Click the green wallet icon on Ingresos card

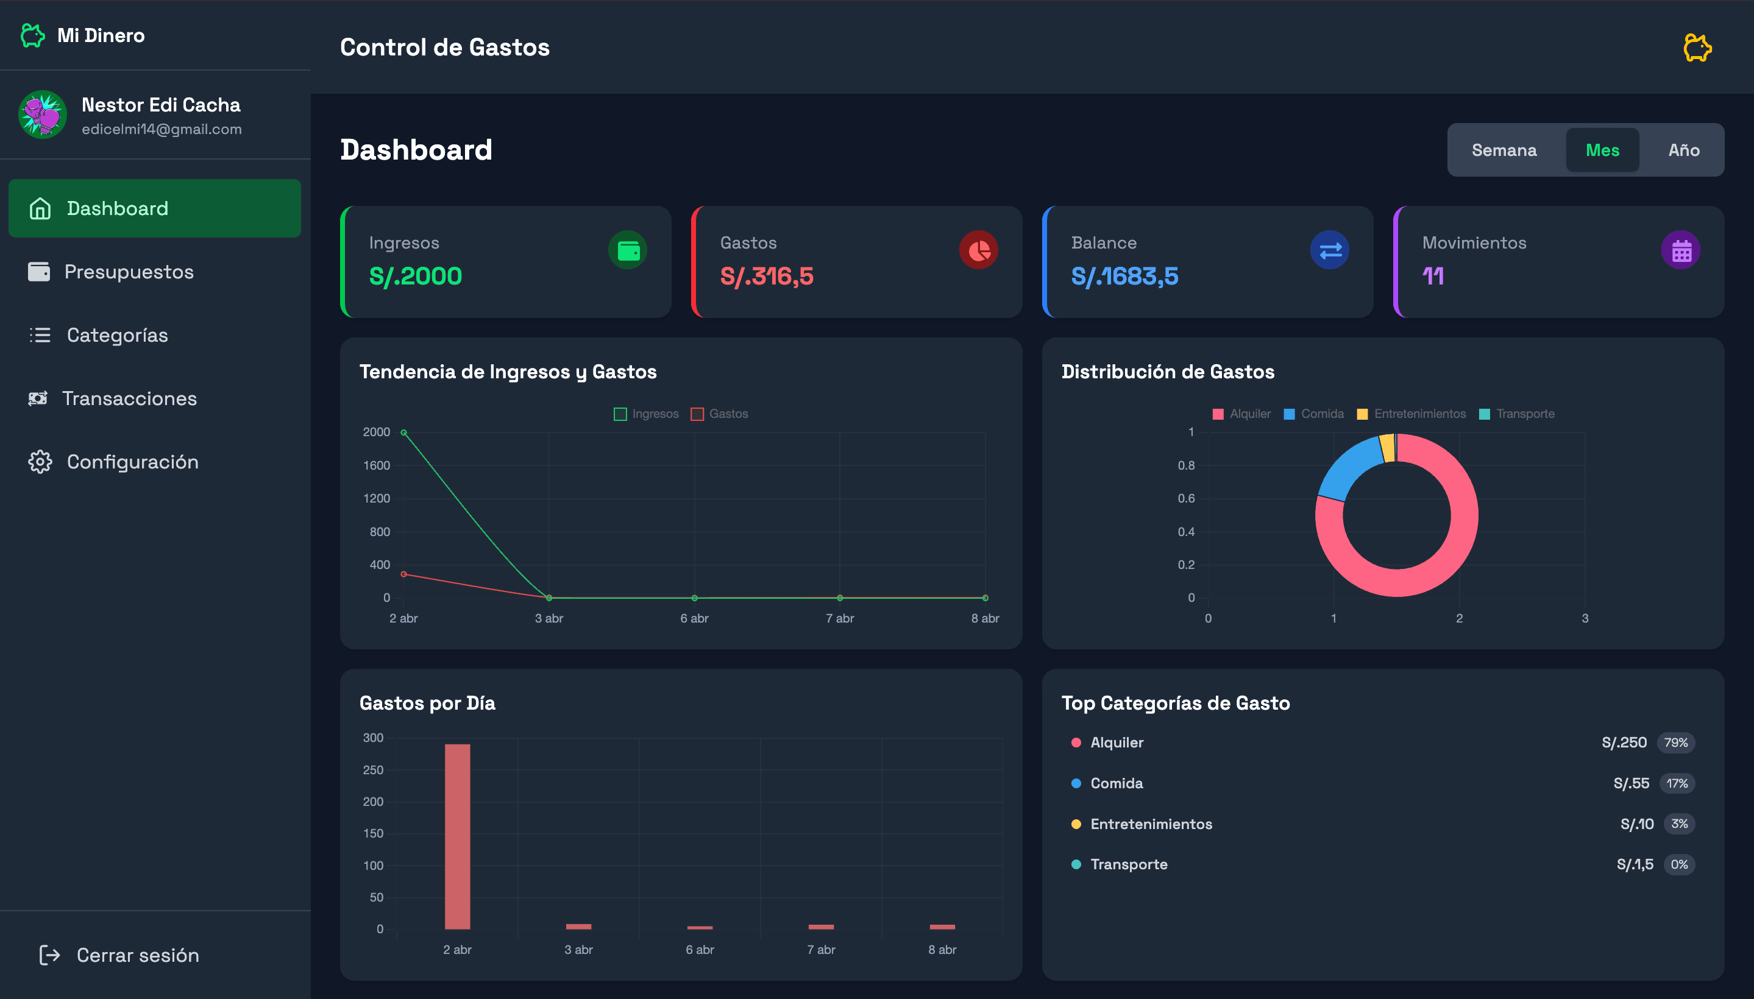(x=628, y=250)
